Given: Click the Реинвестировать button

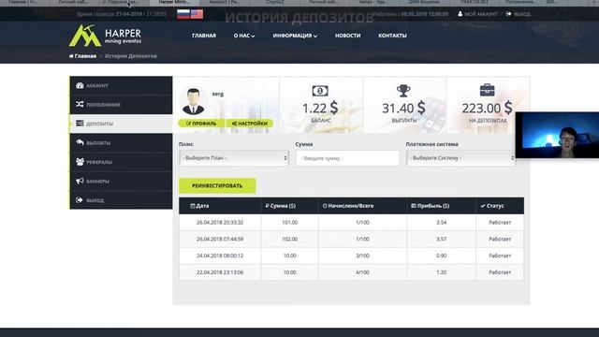Looking at the screenshot, I should pyautogui.click(x=217, y=185).
